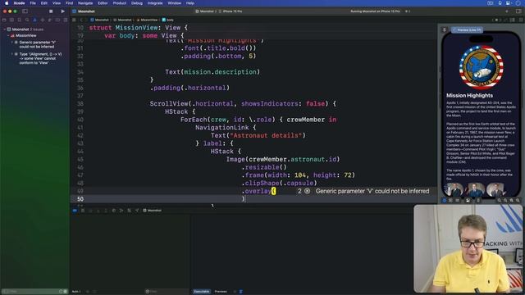Click the Simulate Location arrow icon
The height and width of the screenshot is (295, 525).
(x=137, y=211)
